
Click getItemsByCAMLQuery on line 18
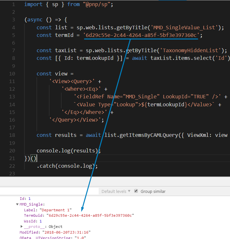149,135
